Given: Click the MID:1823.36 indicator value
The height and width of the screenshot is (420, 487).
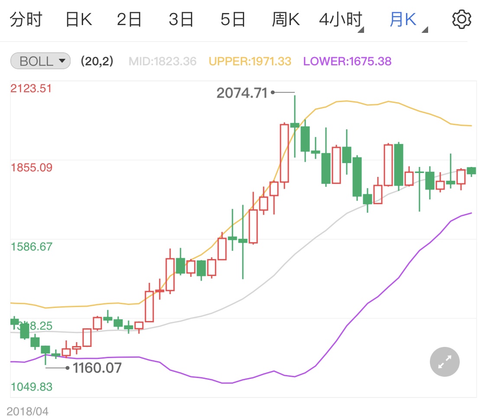Looking at the screenshot, I should pos(162,61).
